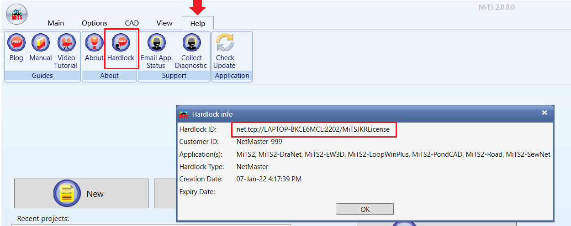Select the Help ribbon tab
This screenshot has height=226, width=571.
tap(198, 23)
